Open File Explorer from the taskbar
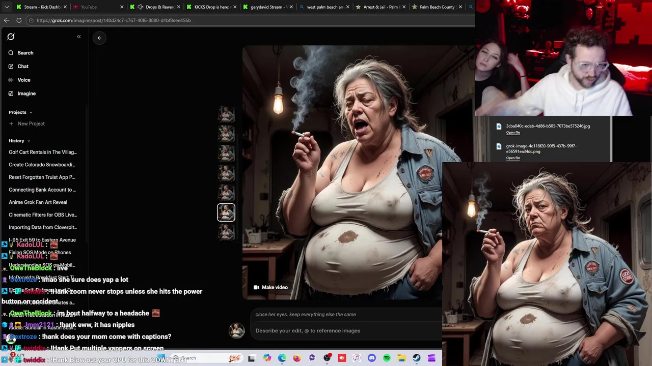The height and width of the screenshot is (366, 652). click(x=401, y=358)
